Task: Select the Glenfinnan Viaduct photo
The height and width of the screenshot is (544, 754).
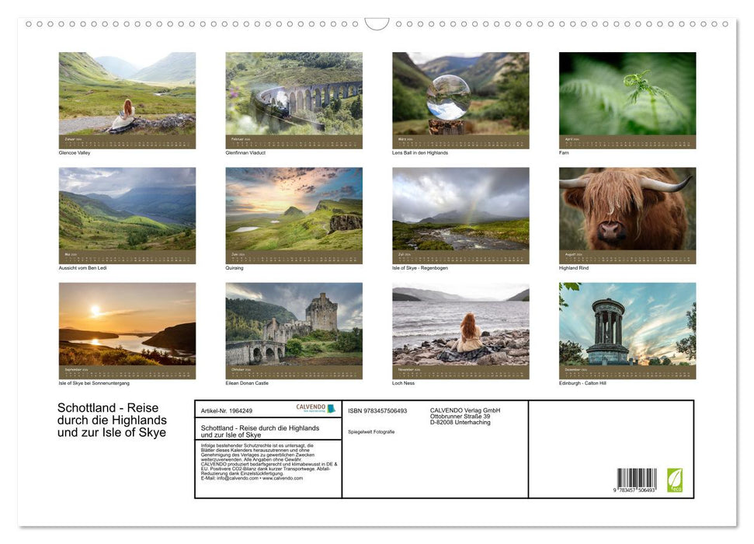Action: pos(294,99)
